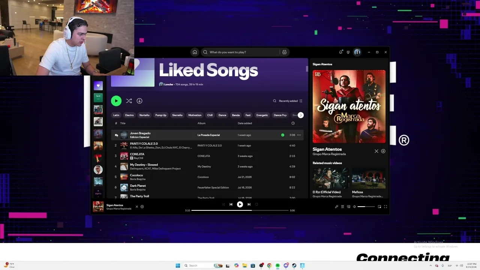Select the PANTI Y COLALE 2.0 song title
The width and height of the screenshot is (480, 270).
coord(144,144)
